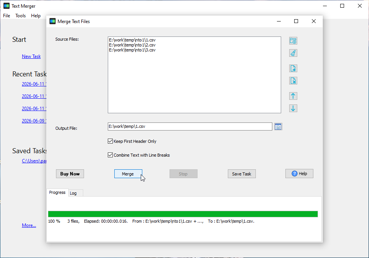Screen dimensions: 369x258
Task: Click the browse output file icon
Action: tap(278, 127)
